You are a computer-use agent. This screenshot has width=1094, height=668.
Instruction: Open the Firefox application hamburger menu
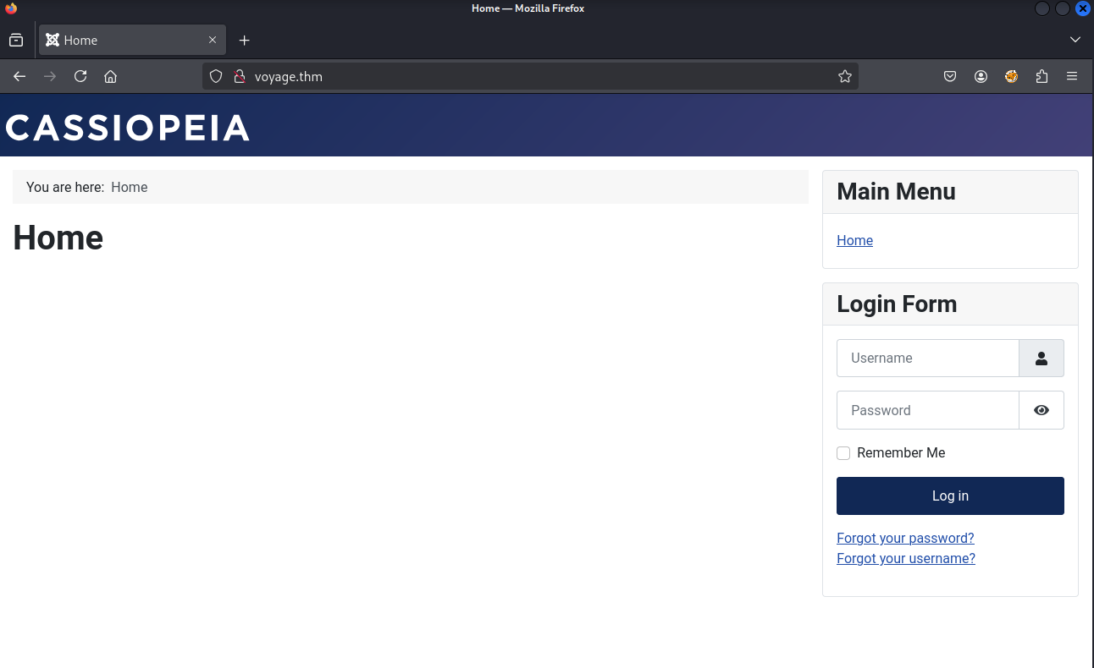(x=1072, y=76)
